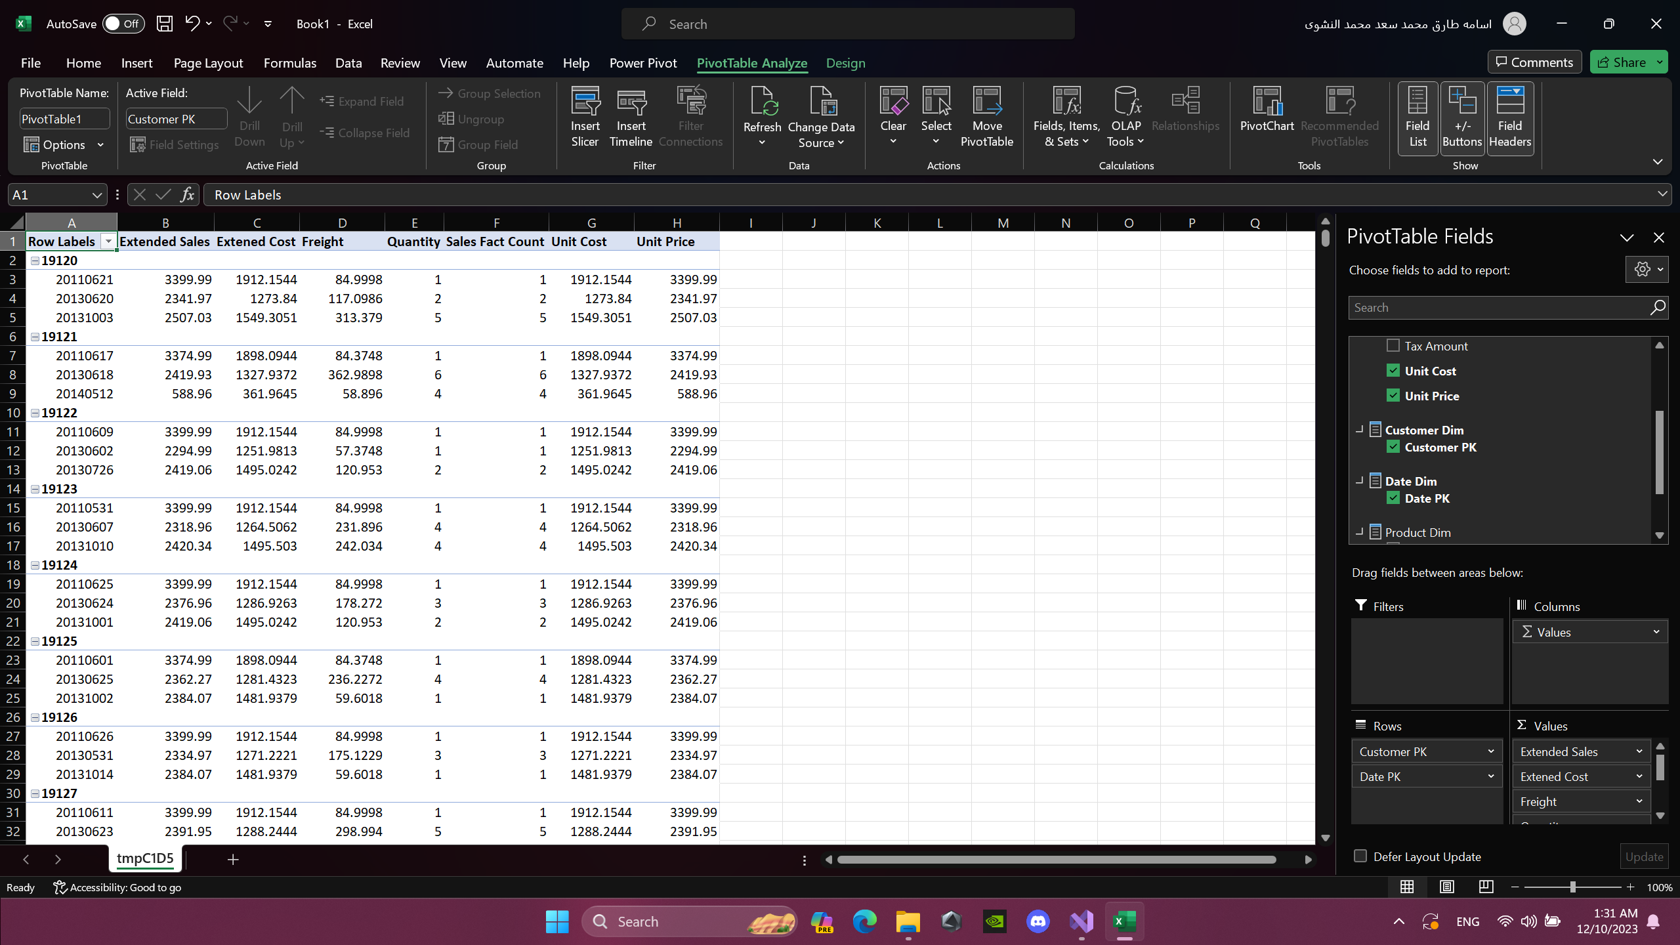Click the Update button for layout
Image resolution: width=1680 pixels, height=945 pixels.
[x=1643, y=856]
